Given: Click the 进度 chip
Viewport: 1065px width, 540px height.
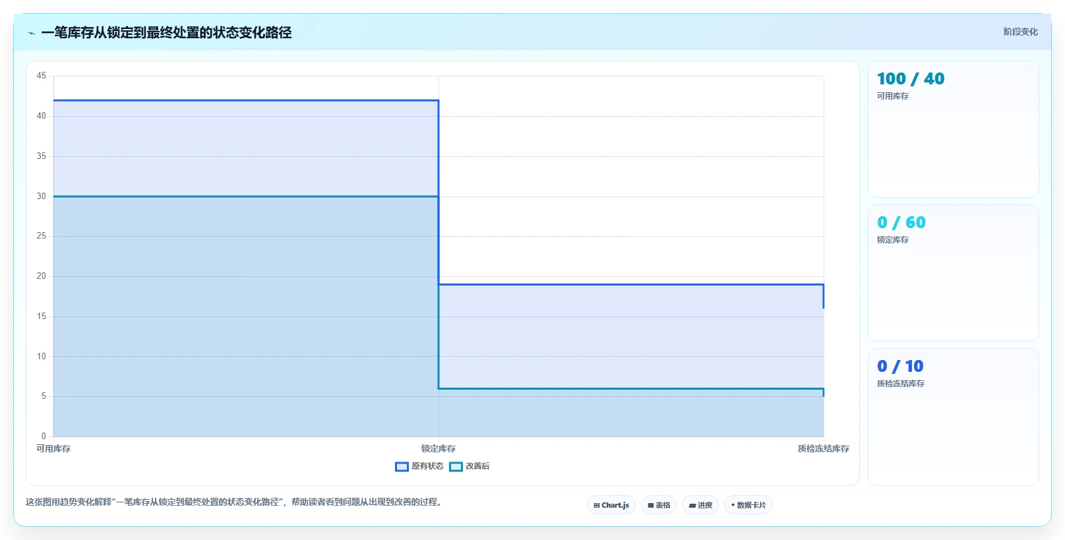Looking at the screenshot, I should pyautogui.click(x=700, y=505).
